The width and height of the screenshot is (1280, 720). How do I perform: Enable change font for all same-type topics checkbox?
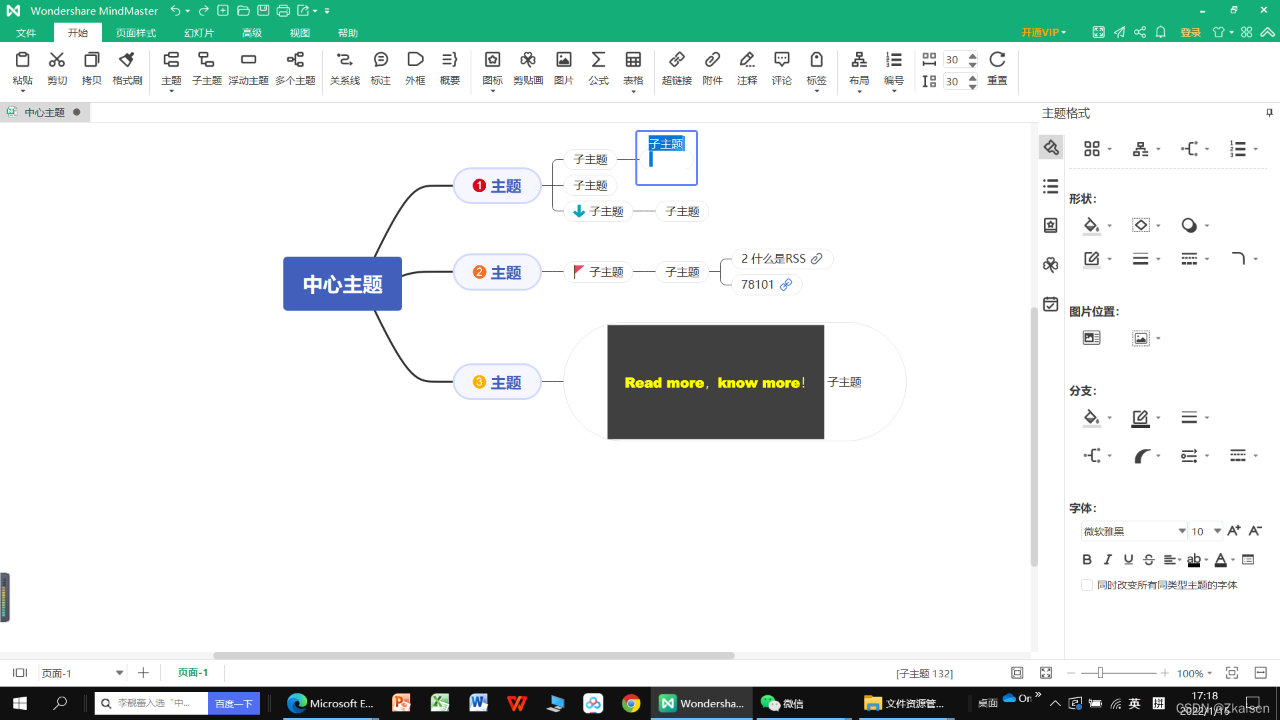pos(1087,585)
